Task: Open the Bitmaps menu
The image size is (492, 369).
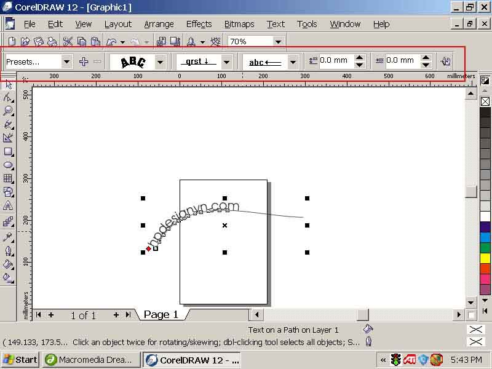Action: [x=239, y=24]
